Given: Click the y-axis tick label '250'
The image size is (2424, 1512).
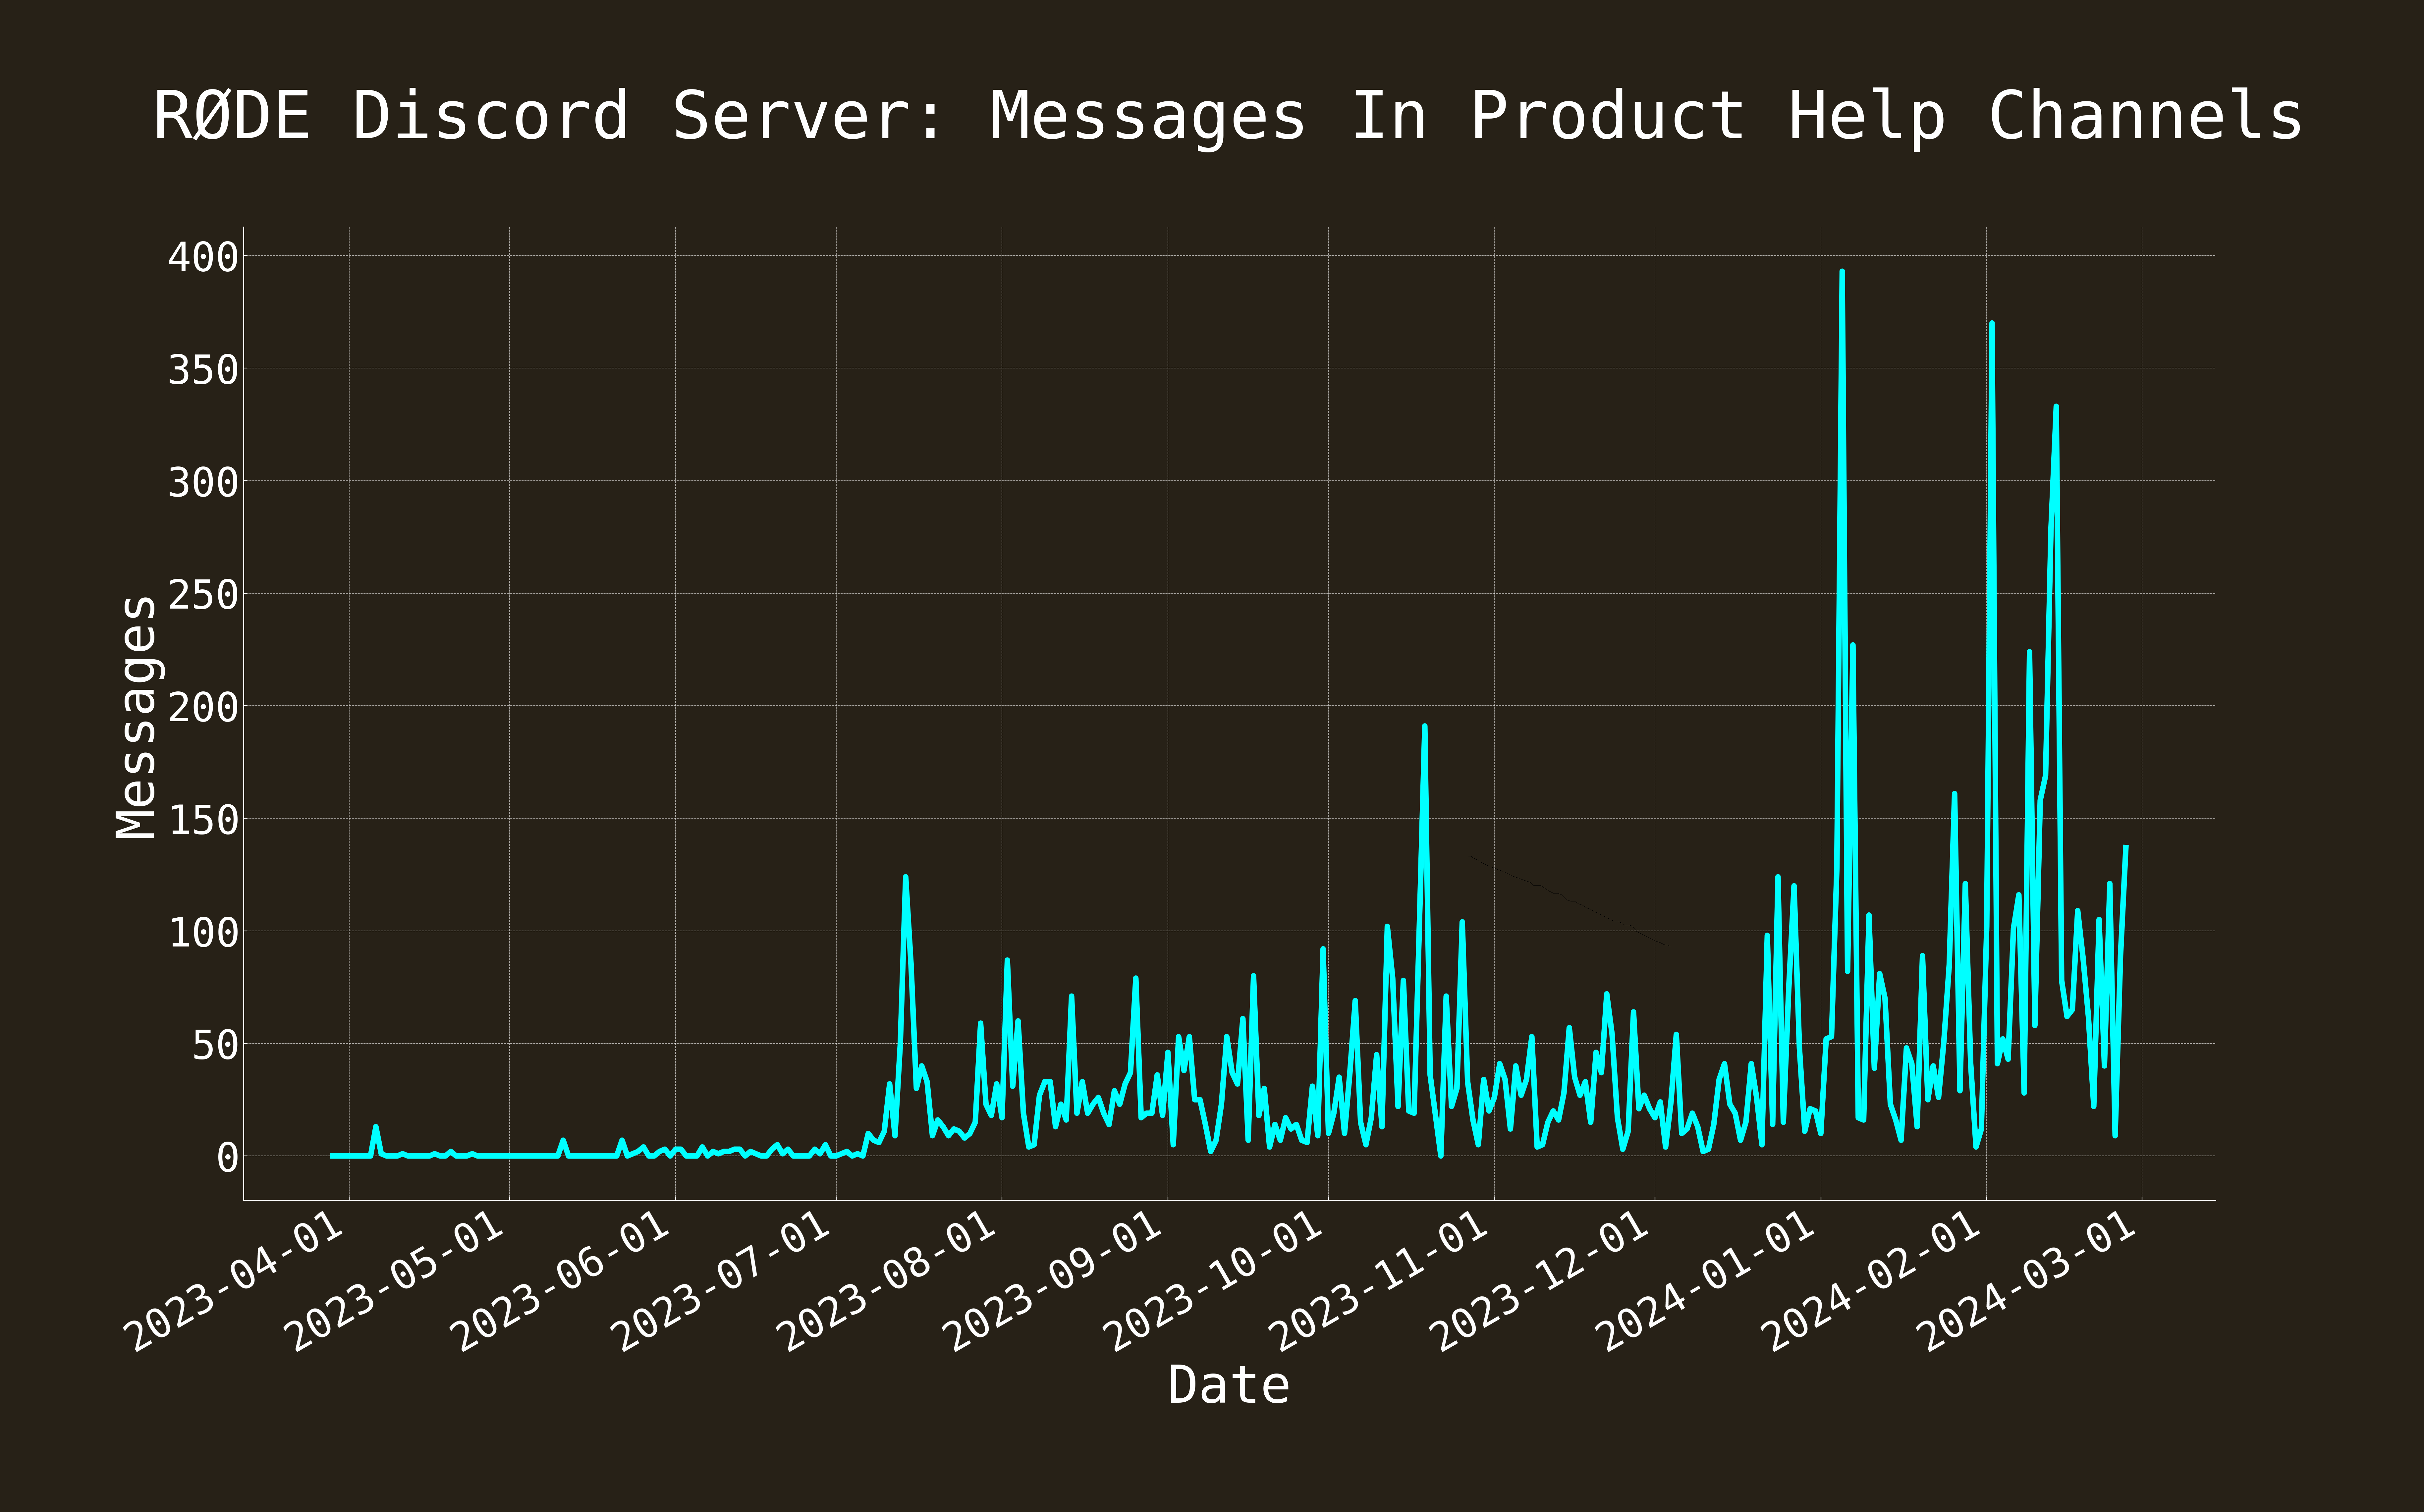Looking at the screenshot, I should (203, 595).
